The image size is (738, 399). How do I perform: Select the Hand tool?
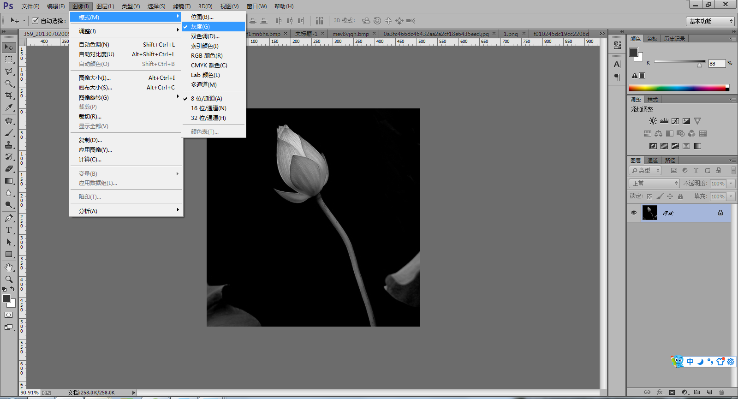tap(9, 268)
